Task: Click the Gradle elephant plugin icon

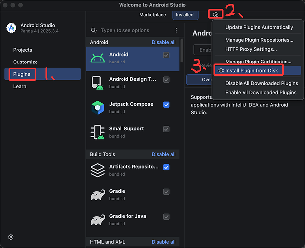Action: pos(98,195)
